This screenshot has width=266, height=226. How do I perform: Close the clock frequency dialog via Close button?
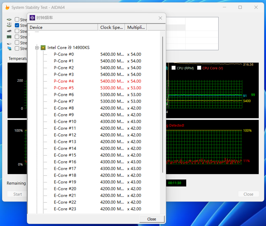pos(152,219)
